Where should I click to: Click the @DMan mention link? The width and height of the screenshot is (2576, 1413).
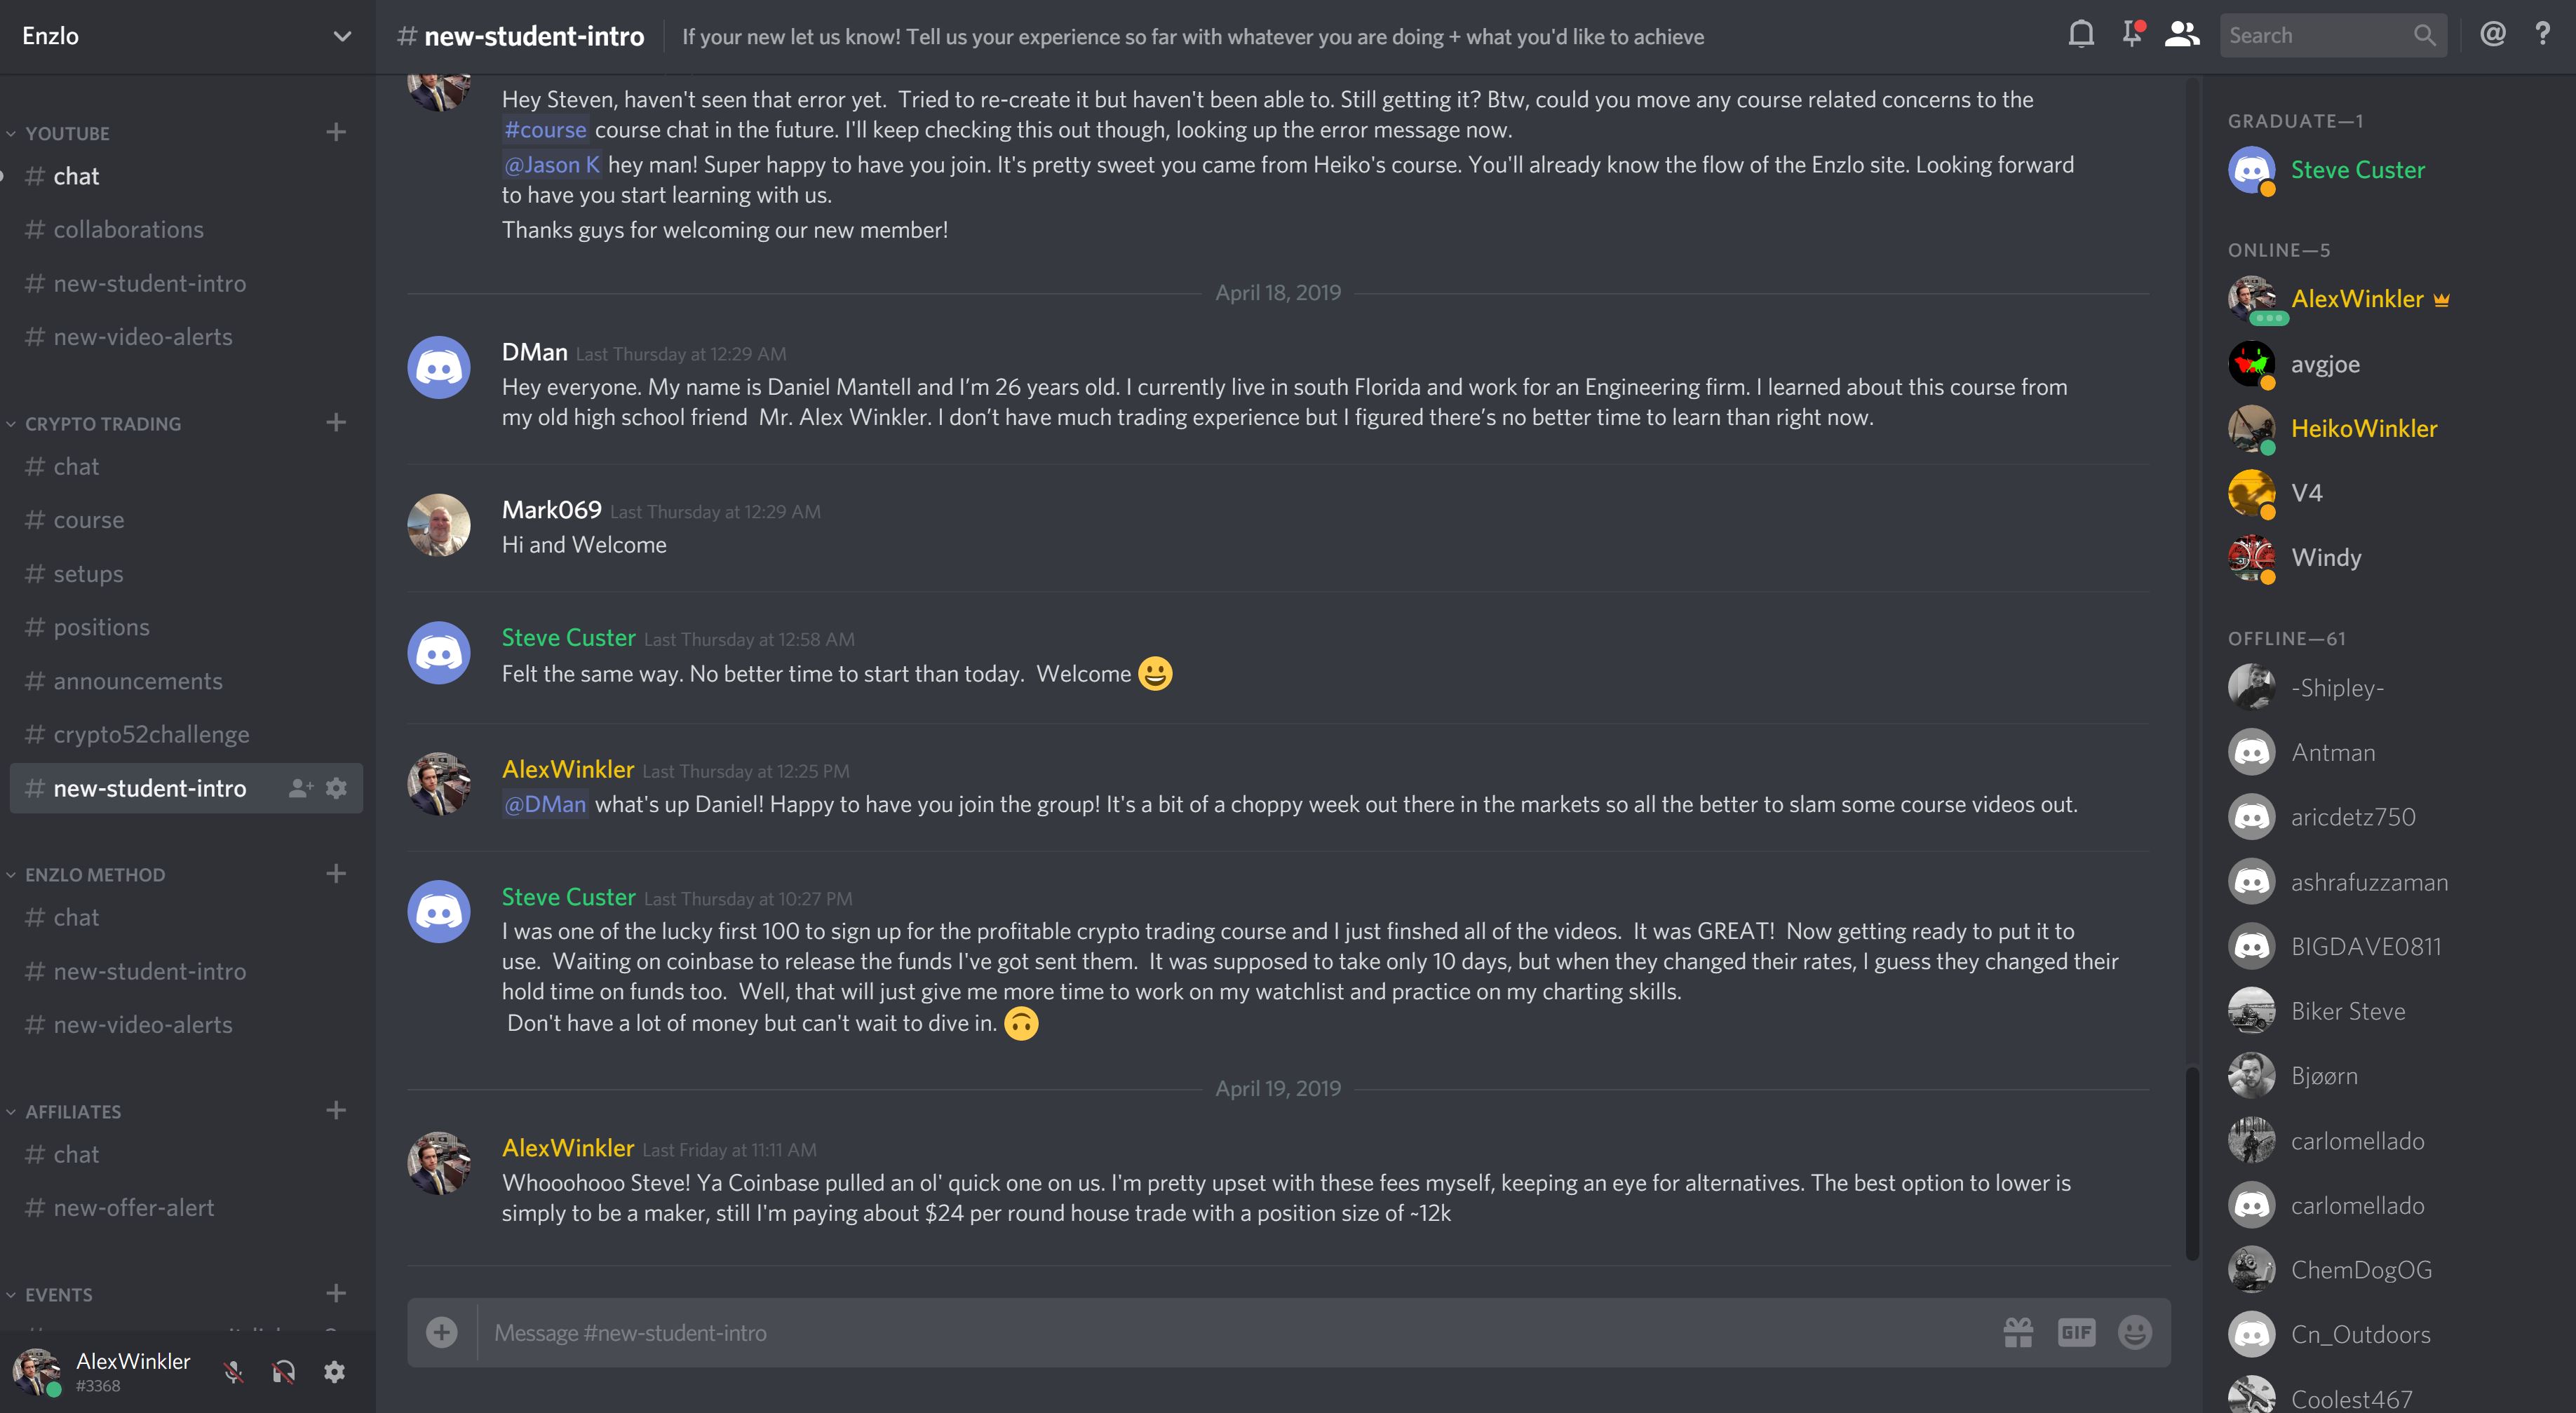coord(545,804)
